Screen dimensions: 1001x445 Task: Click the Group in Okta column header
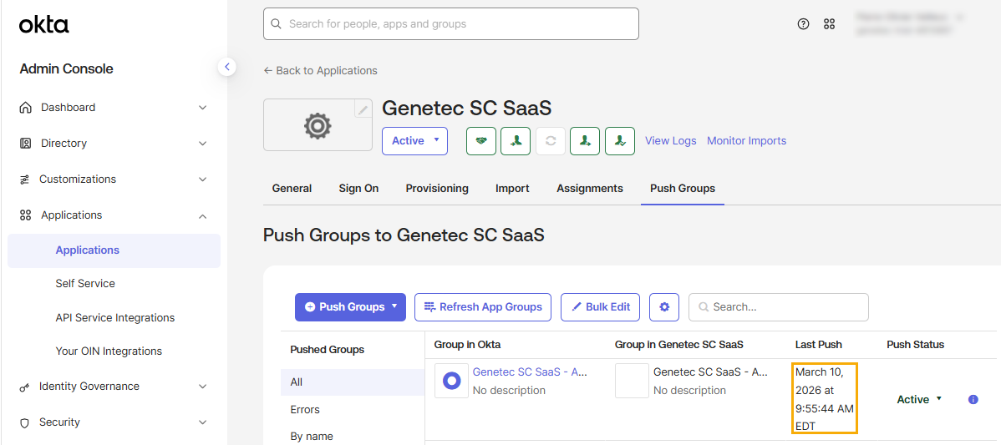(467, 345)
